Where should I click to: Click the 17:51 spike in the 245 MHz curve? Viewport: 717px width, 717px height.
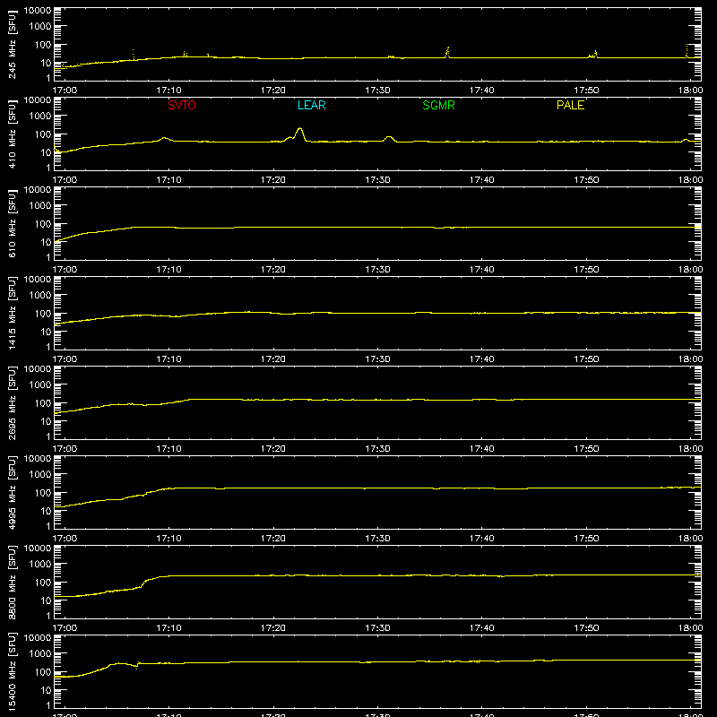pyautogui.click(x=595, y=53)
